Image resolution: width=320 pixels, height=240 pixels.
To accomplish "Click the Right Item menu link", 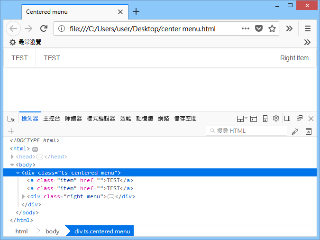I will [294, 58].
